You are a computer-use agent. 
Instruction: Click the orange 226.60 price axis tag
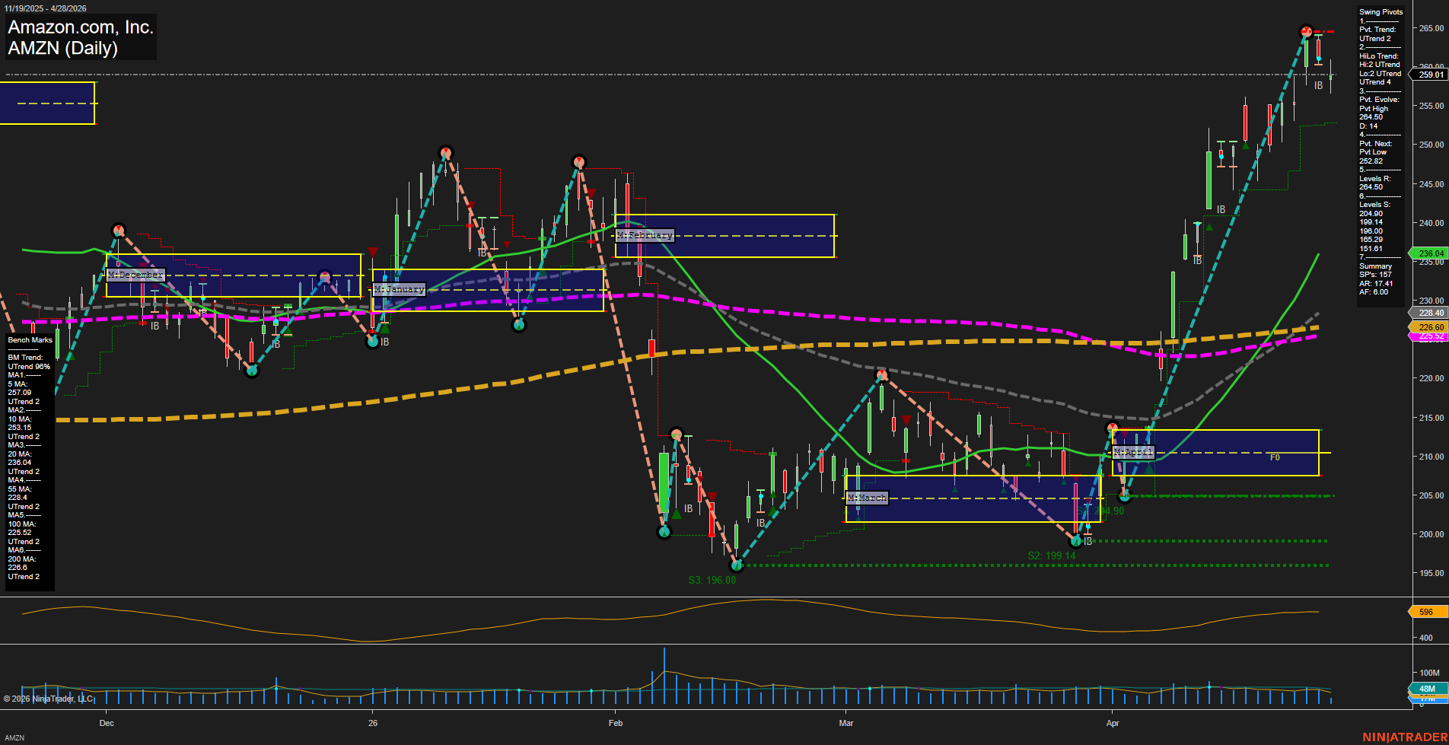[x=1430, y=327]
